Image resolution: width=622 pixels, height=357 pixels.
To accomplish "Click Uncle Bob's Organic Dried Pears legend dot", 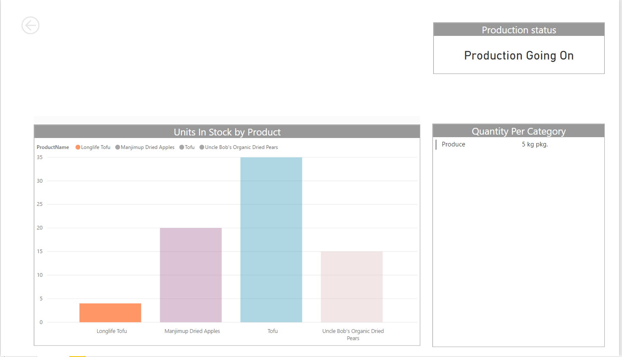I will (201, 147).
